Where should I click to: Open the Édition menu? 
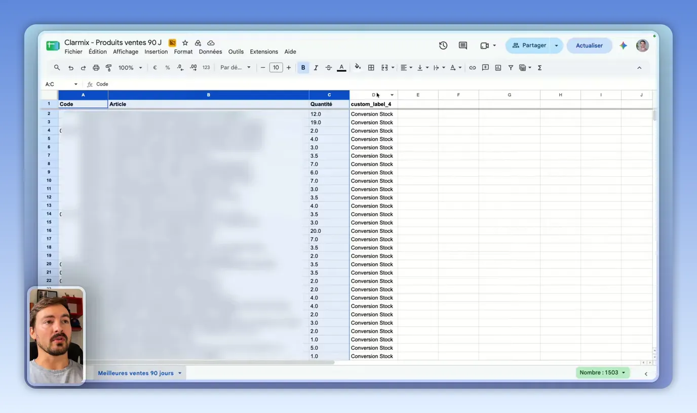pos(97,52)
